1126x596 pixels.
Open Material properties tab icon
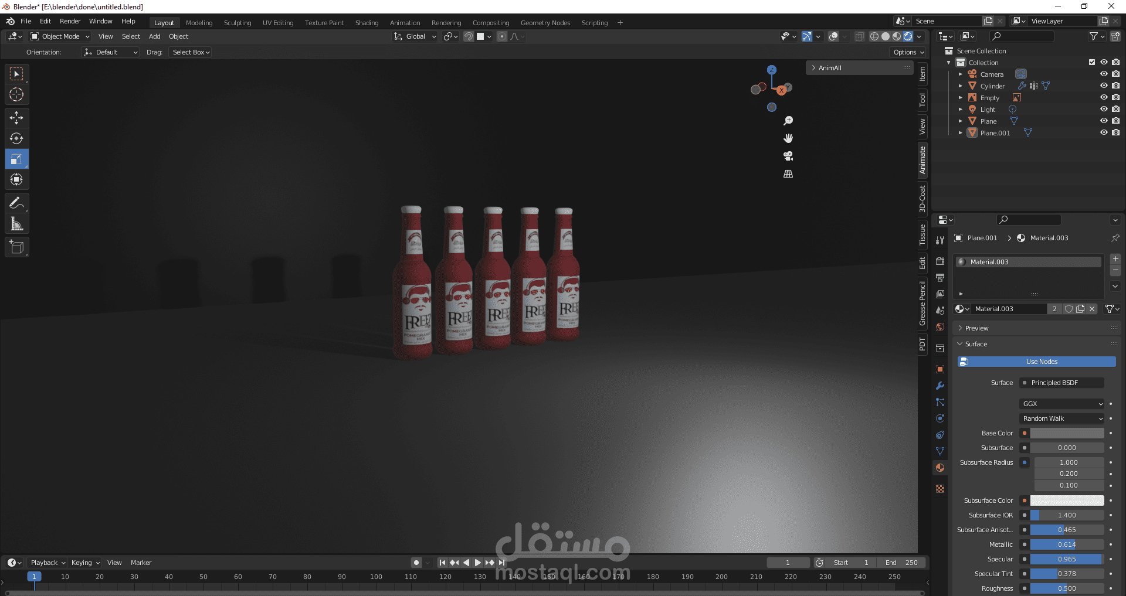point(940,468)
